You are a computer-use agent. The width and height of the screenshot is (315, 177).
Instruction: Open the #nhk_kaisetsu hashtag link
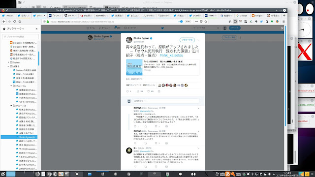pos(171,55)
